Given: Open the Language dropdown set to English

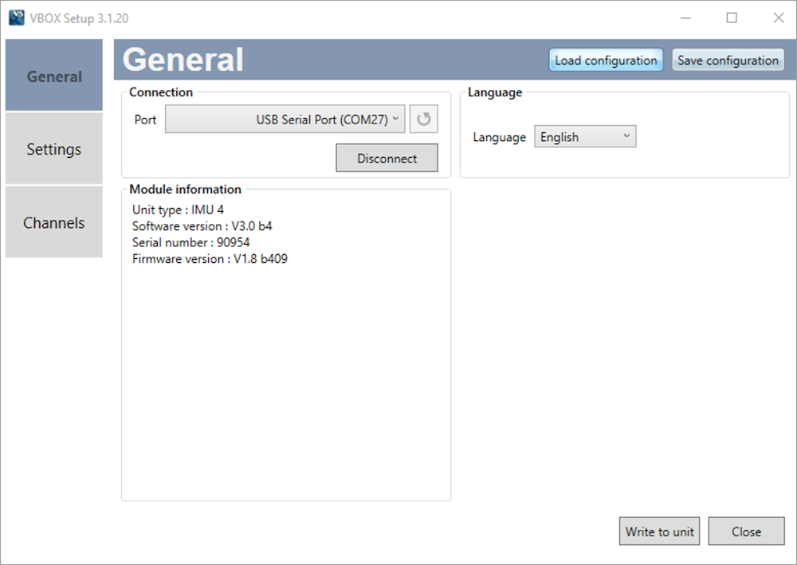Looking at the screenshot, I should tap(584, 137).
